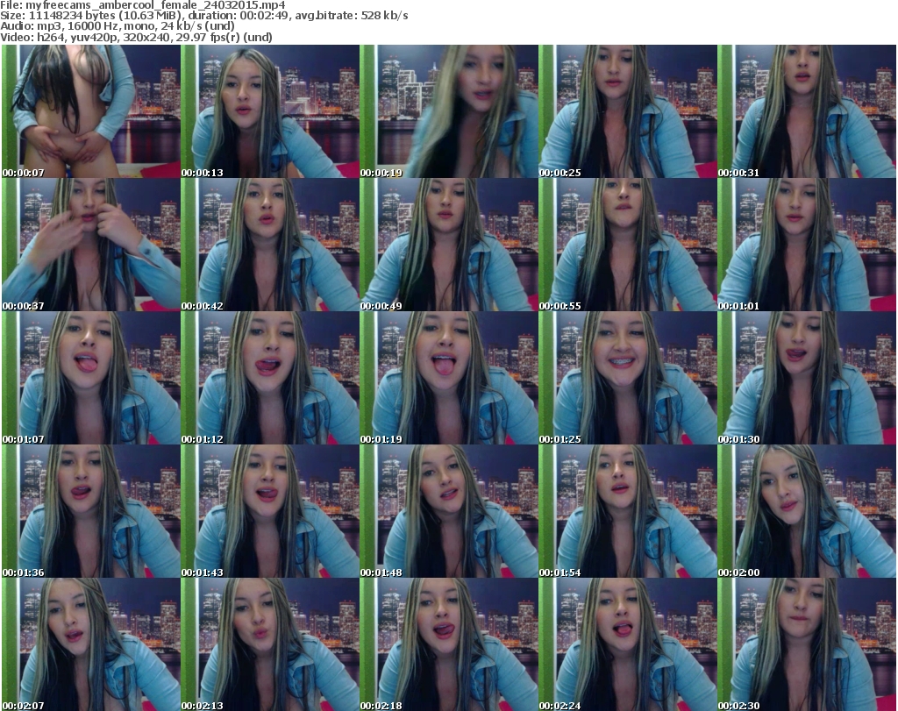Click the thumbnail at 00:02:00
This screenshot has width=898, height=711.
(807, 512)
